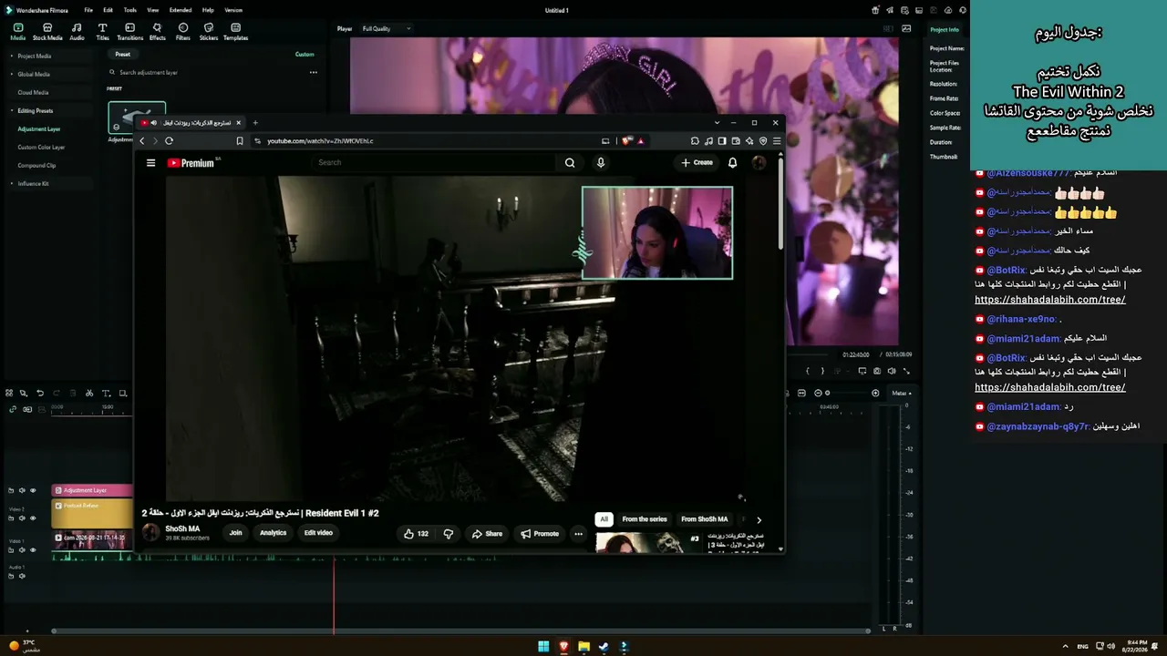The height and width of the screenshot is (656, 1167).
Task: Open the Titles tab
Action: (x=102, y=32)
